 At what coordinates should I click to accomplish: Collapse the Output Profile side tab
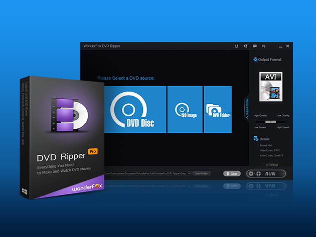coord(247,107)
